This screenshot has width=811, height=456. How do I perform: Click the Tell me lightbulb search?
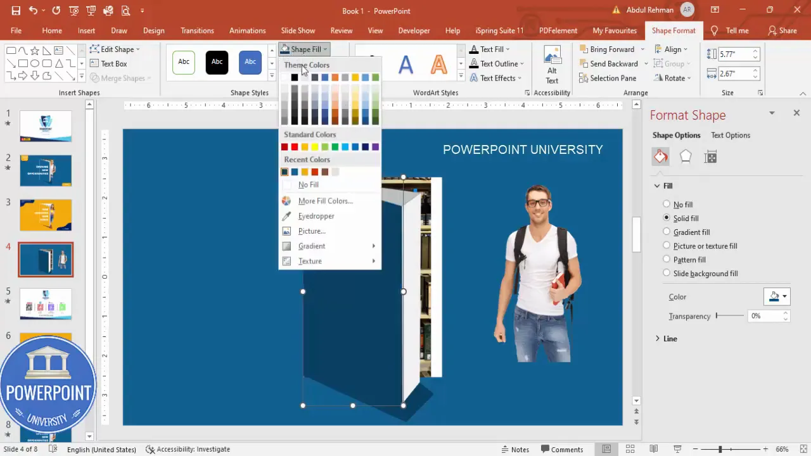pos(729,30)
